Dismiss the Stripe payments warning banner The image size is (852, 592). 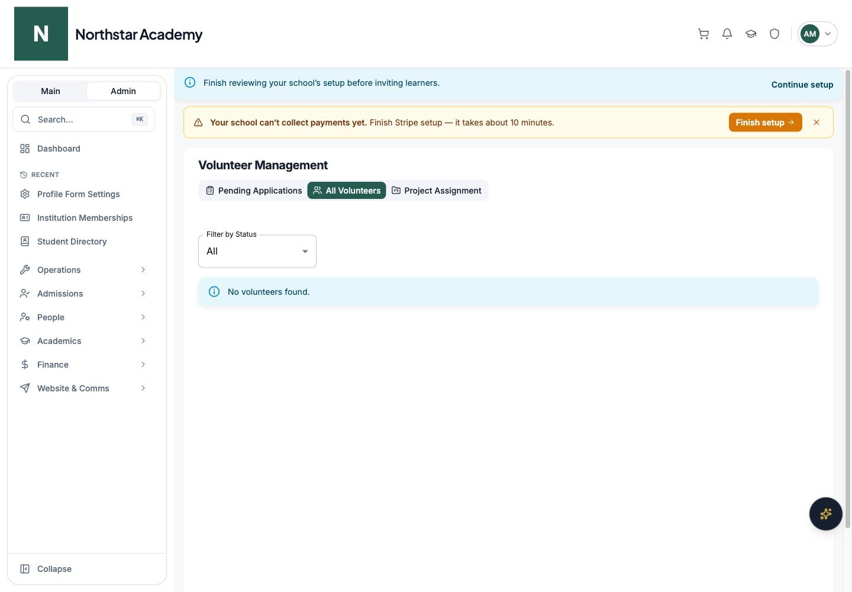816,123
